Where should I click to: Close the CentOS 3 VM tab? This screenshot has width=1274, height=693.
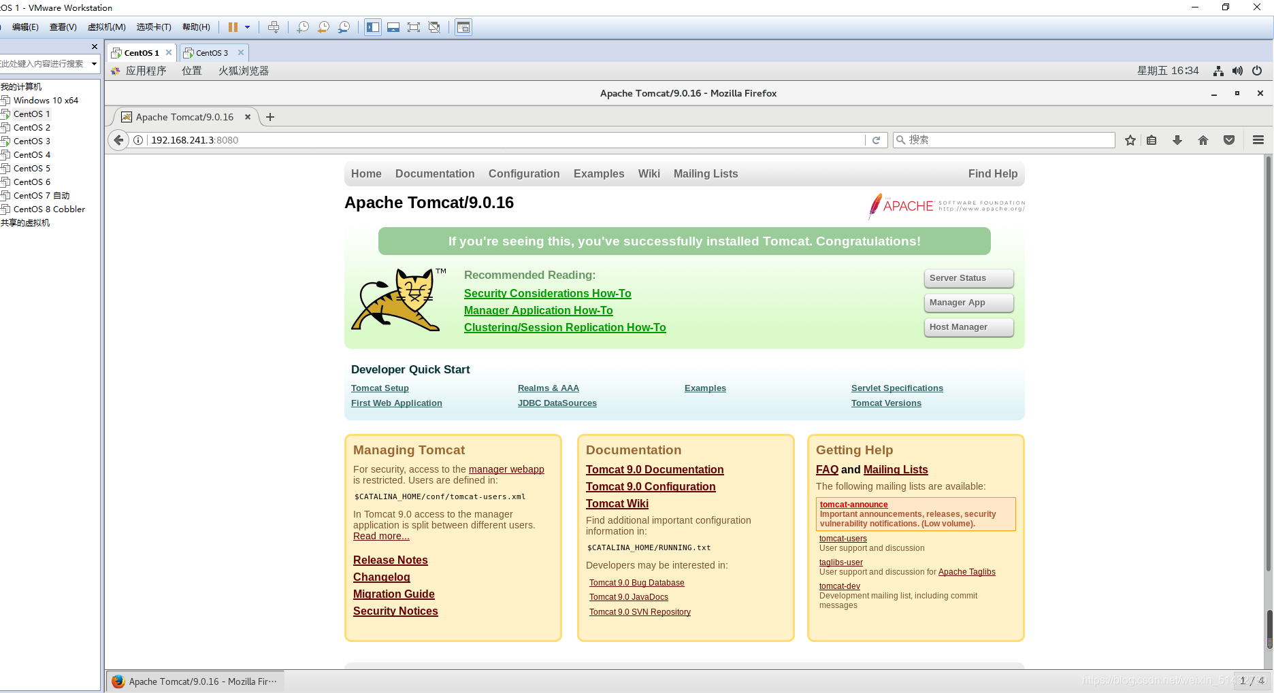241,52
